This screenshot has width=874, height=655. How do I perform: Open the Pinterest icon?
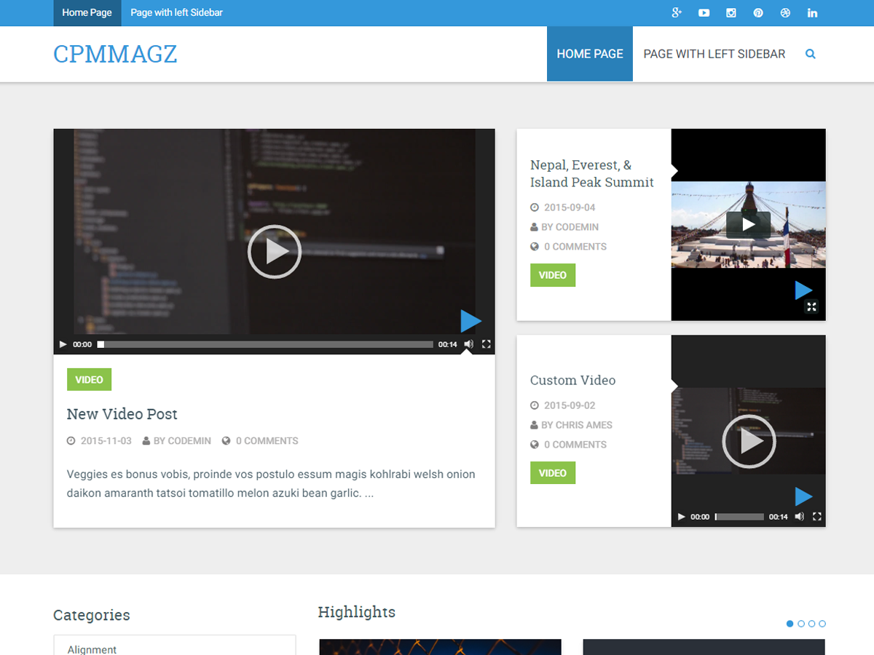point(757,12)
